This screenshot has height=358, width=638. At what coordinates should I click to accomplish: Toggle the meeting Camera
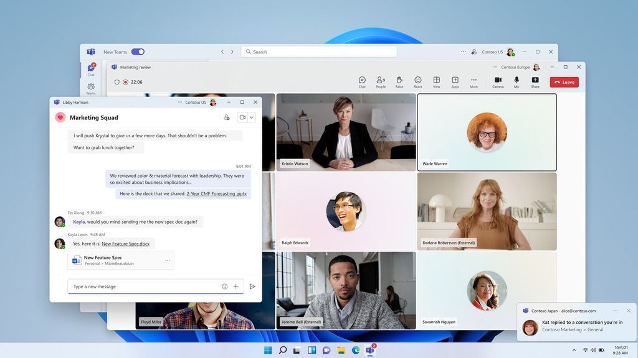click(498, 81)
